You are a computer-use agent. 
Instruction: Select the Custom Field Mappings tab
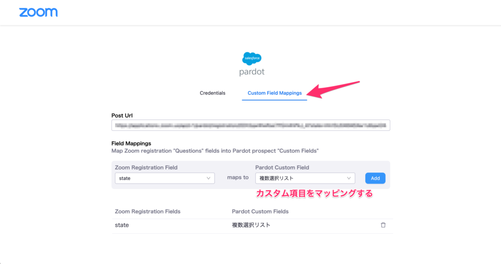pyautogui.click(x=274, y=93)
